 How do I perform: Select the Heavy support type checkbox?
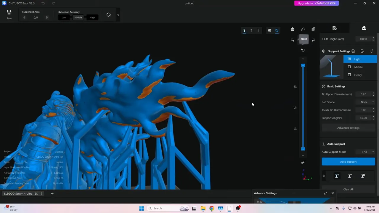[x=349, y=75]
